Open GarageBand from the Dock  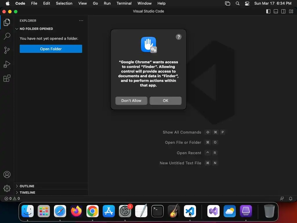point(174,211)
